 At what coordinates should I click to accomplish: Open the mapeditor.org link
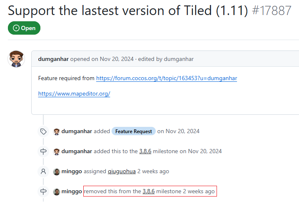74,94
